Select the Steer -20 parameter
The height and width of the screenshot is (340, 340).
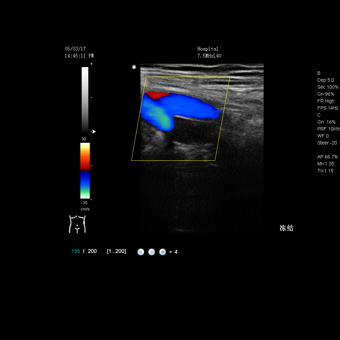327,143
